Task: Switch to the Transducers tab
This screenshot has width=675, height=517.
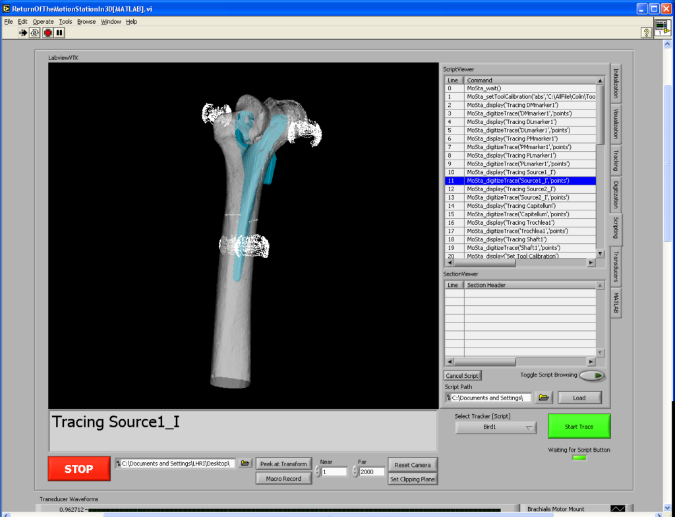Action: coord(616,266)
